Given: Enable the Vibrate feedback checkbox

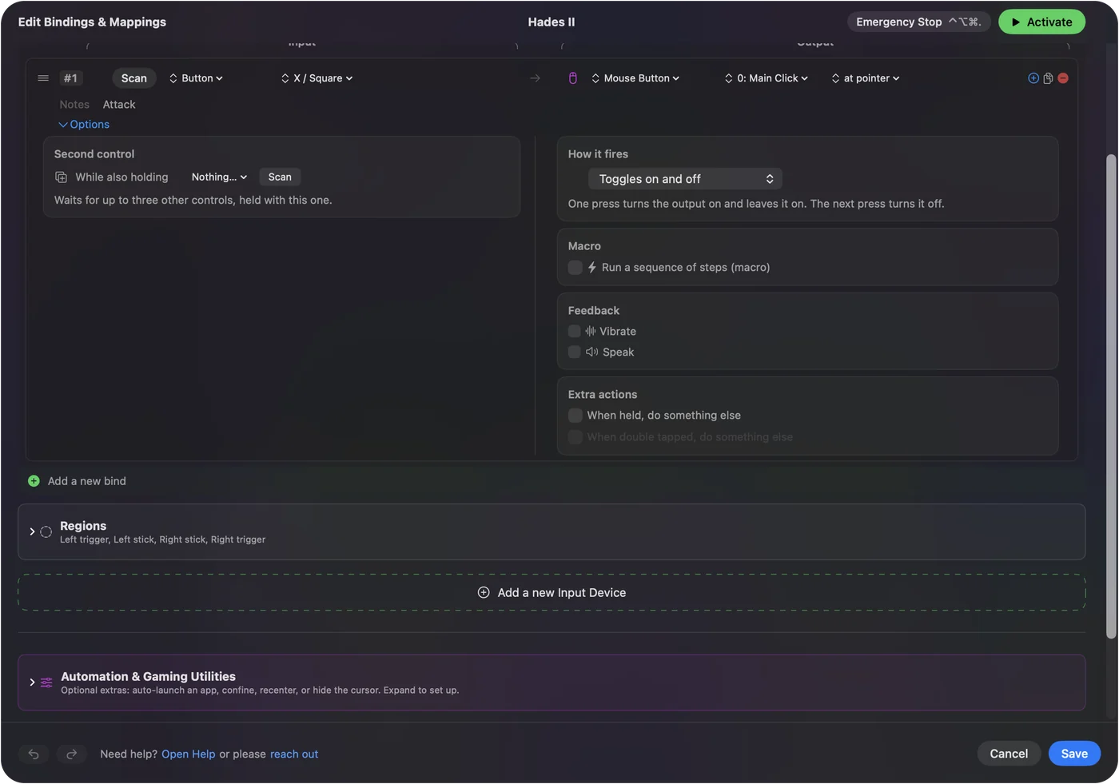Looking at the screenshot, I should coord(574,331).
